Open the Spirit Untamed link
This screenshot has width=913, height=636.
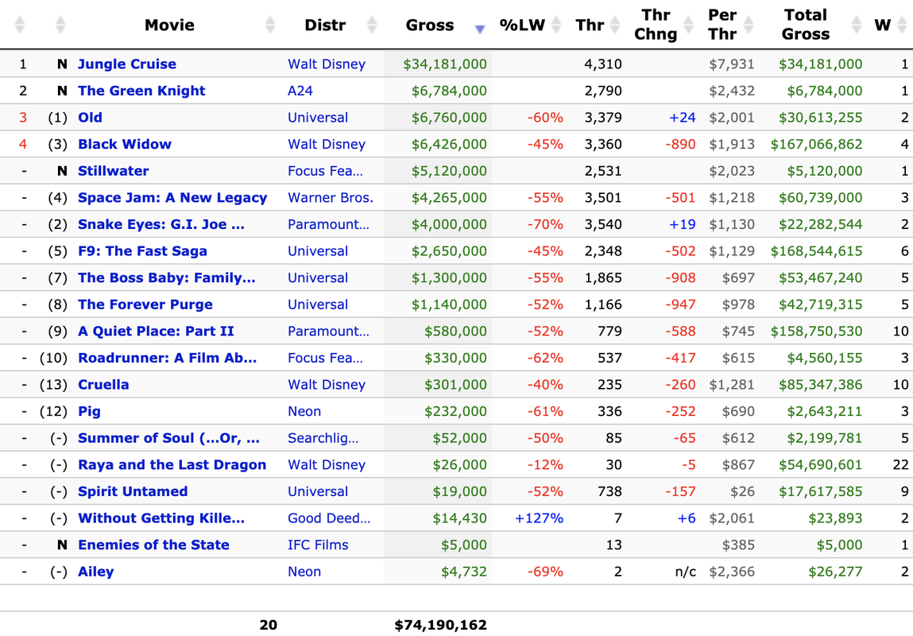pyautogui.click(x=133, y=492)
